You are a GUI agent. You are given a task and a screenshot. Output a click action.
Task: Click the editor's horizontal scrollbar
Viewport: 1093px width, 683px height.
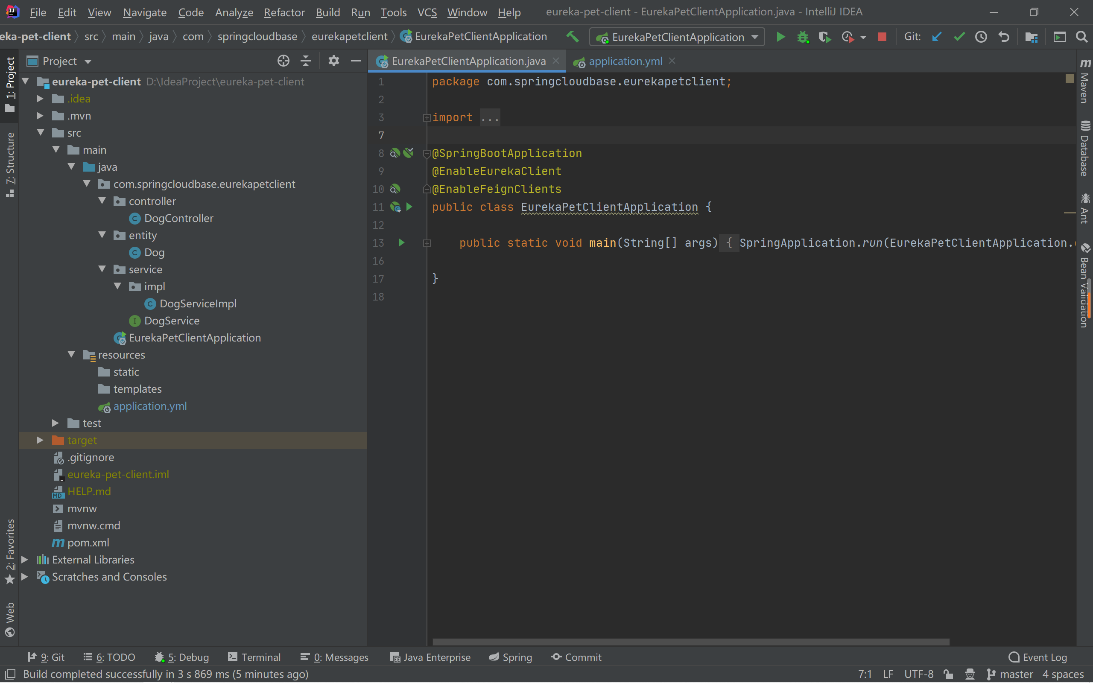(678, 642)
